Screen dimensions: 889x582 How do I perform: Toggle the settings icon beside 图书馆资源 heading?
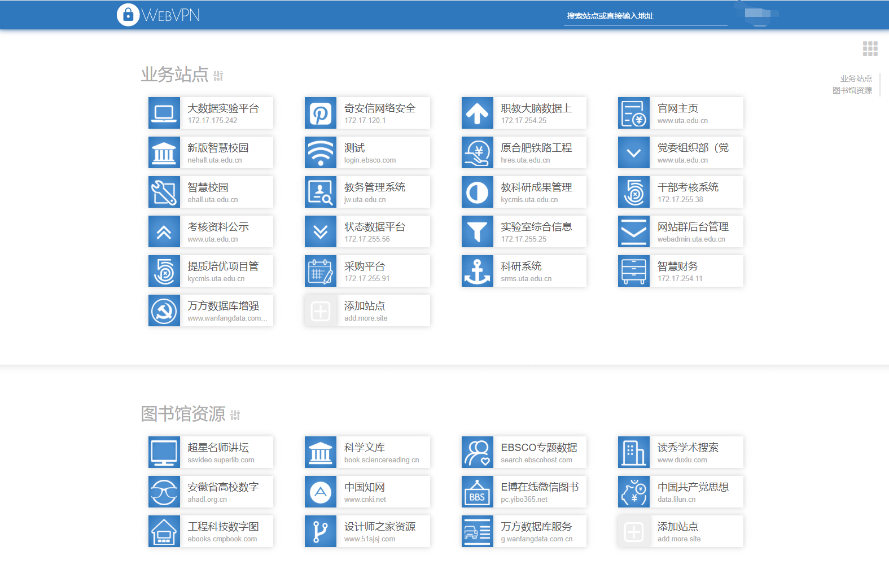[235, 415]
